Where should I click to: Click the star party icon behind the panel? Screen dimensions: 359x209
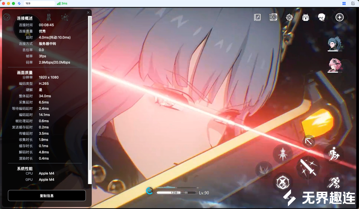(65, 17)
